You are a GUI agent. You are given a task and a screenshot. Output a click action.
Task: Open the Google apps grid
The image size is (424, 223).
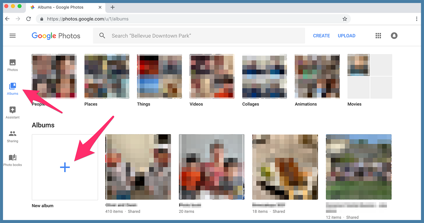point(378,35)
